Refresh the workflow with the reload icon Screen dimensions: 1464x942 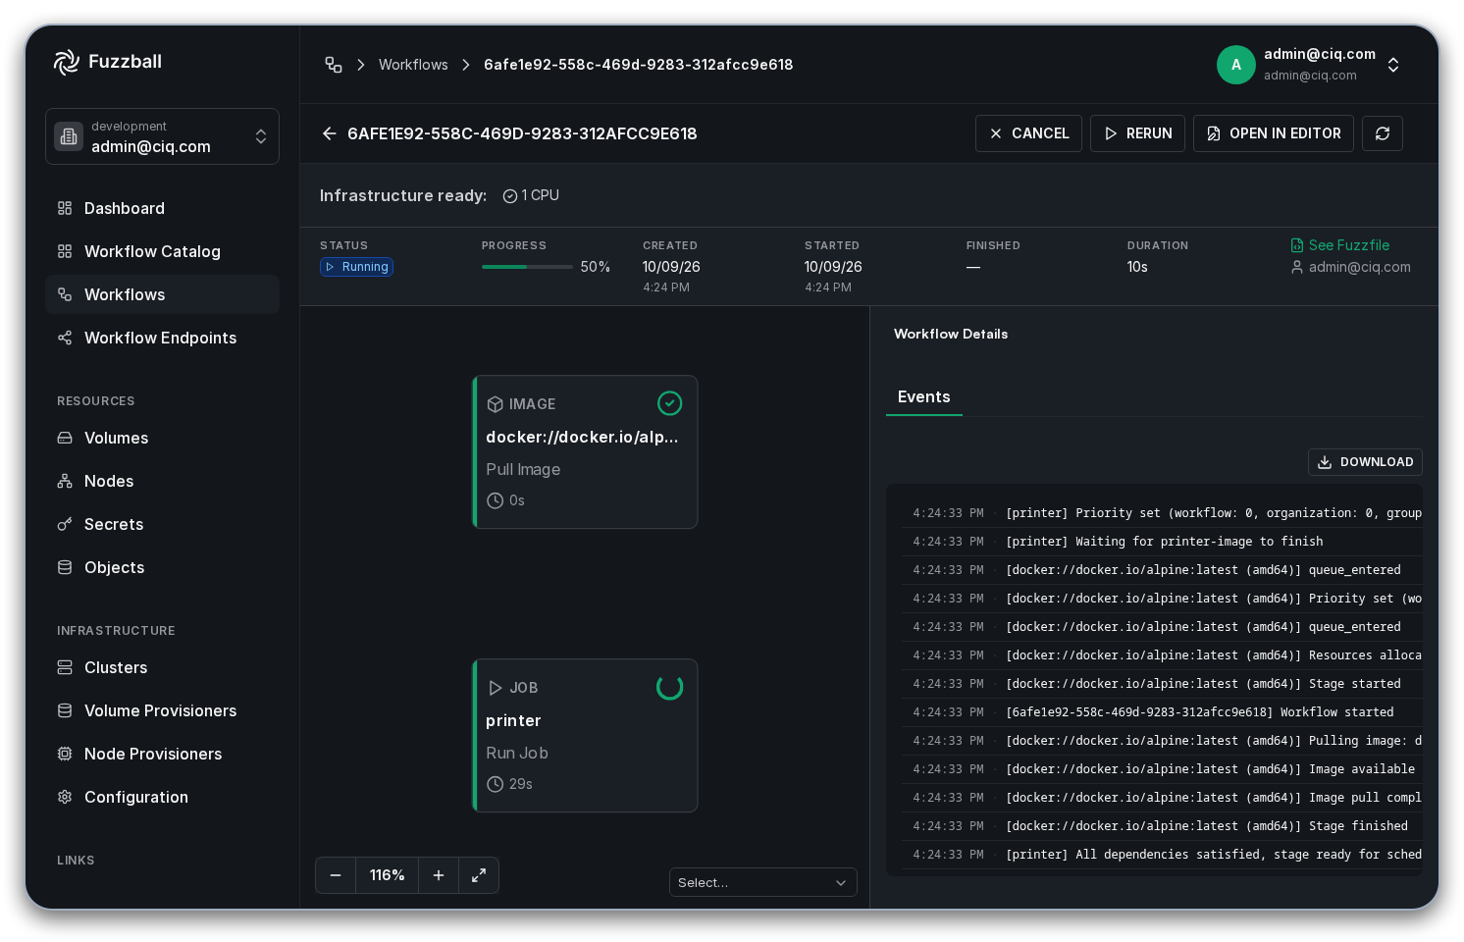point(1383,133)
